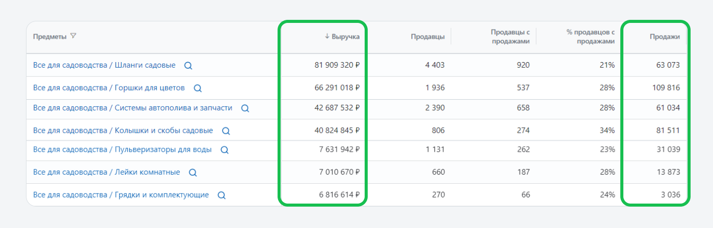Sort table by Выручка column header

342,37
